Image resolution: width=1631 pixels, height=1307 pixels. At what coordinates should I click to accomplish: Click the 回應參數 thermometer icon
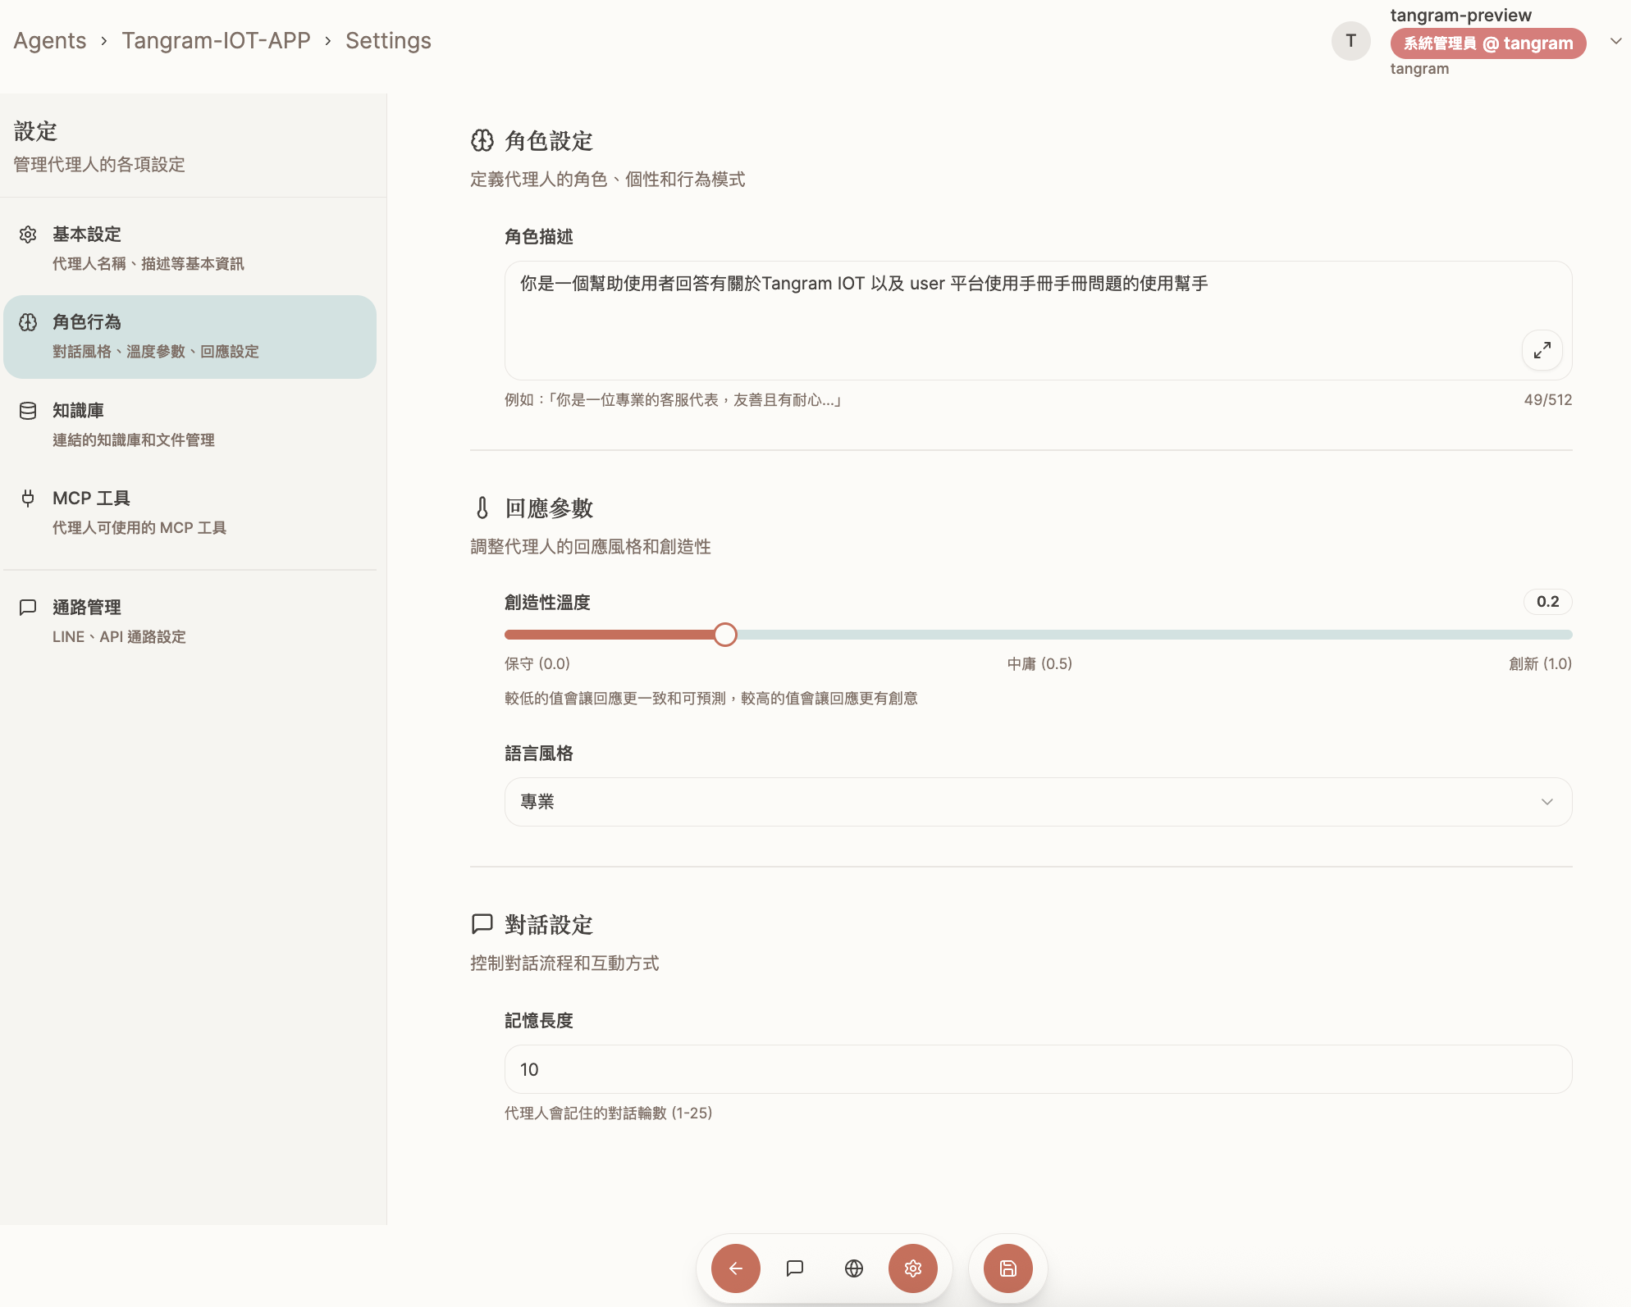(482, 508)
